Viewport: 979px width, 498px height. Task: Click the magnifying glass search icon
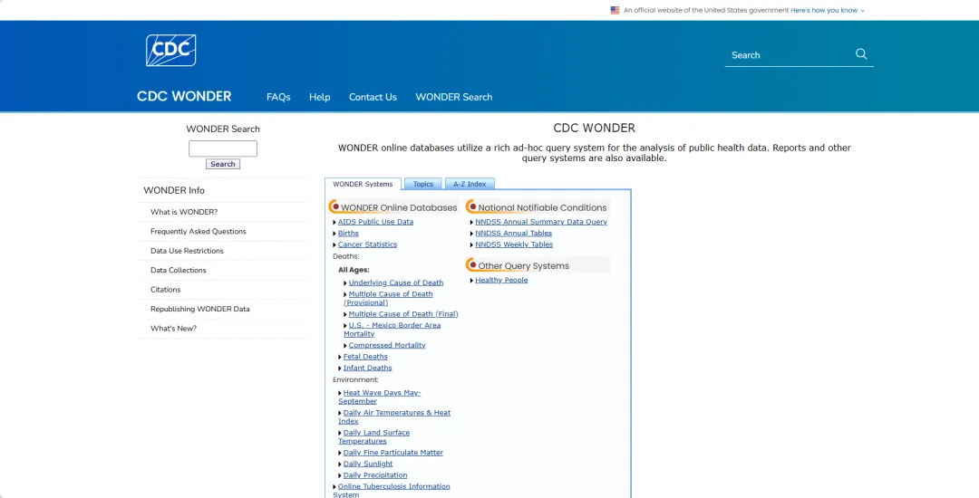(862, 54)
